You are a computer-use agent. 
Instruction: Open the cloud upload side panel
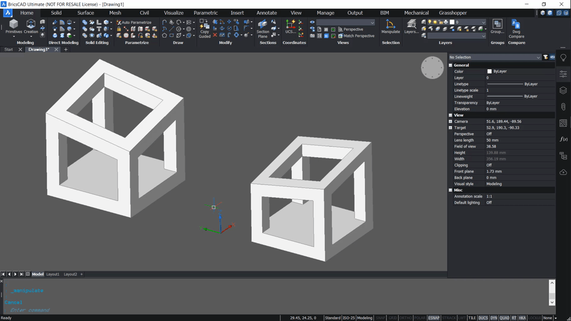tap(564, 172)
